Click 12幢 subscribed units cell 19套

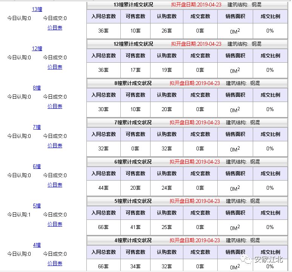[x=167, y=70]
